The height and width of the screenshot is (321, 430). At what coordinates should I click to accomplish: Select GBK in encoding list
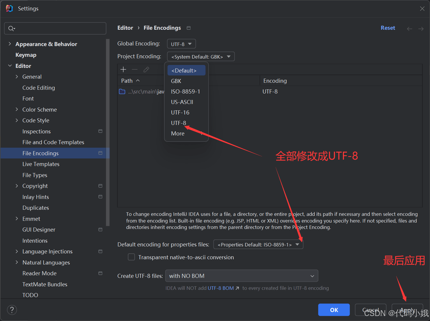[186, 81]
